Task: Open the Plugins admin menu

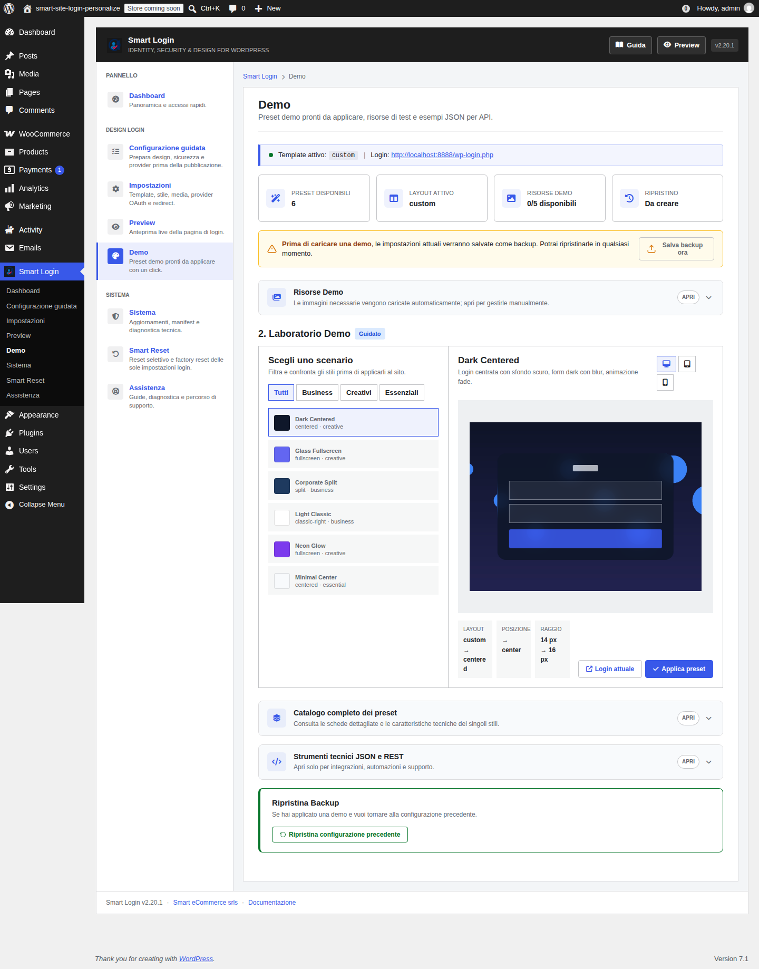Action: tap(42, 433)
